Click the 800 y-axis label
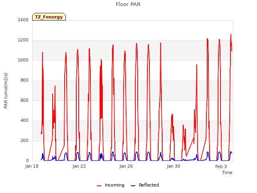 (x=24, y=80)
